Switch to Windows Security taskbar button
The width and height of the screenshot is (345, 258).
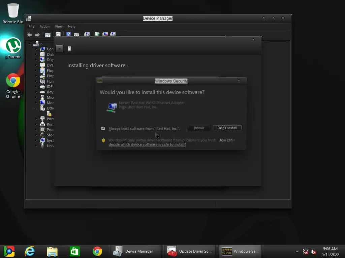(240, 251)
